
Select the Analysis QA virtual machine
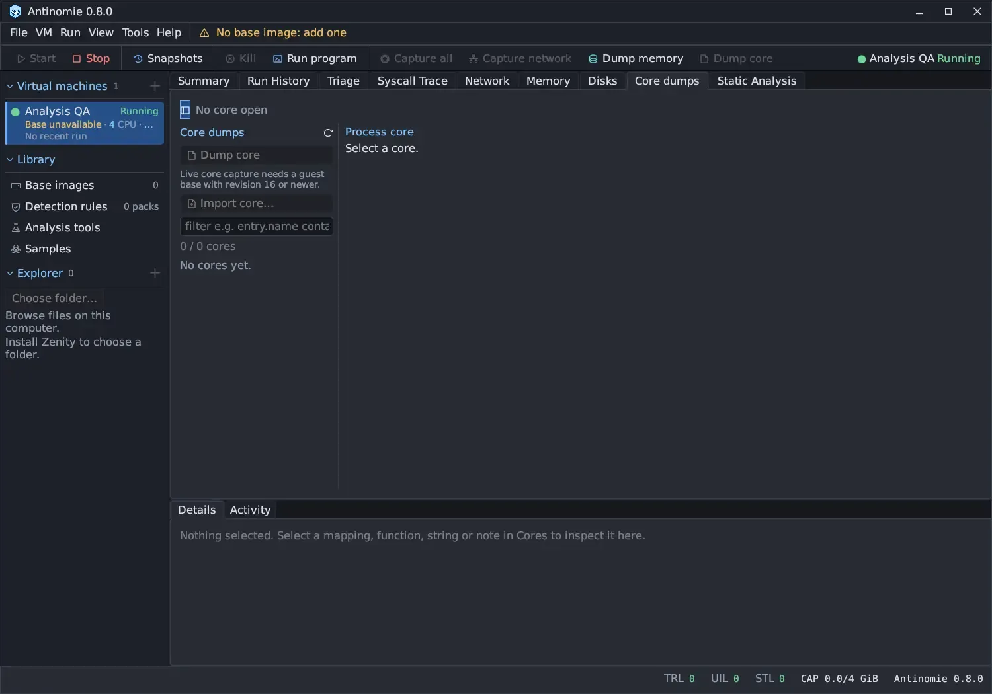point(85,123)
